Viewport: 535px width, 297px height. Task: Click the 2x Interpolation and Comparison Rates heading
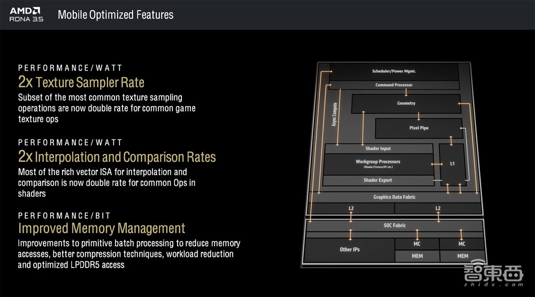tap(117, 157)
